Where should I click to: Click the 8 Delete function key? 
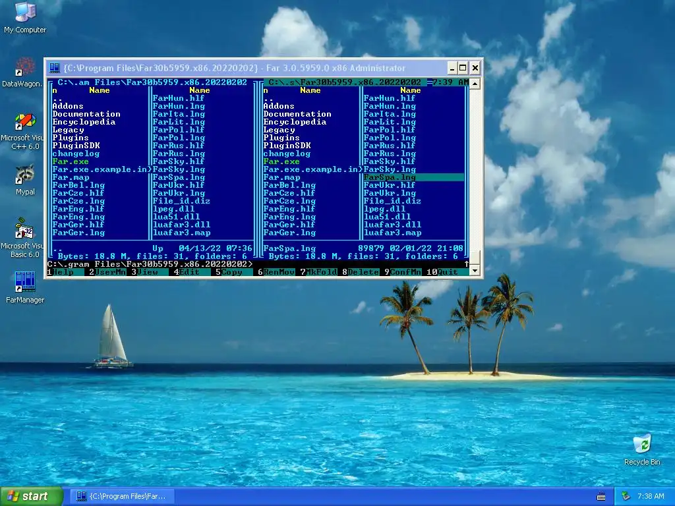click(x=361, y=272)
